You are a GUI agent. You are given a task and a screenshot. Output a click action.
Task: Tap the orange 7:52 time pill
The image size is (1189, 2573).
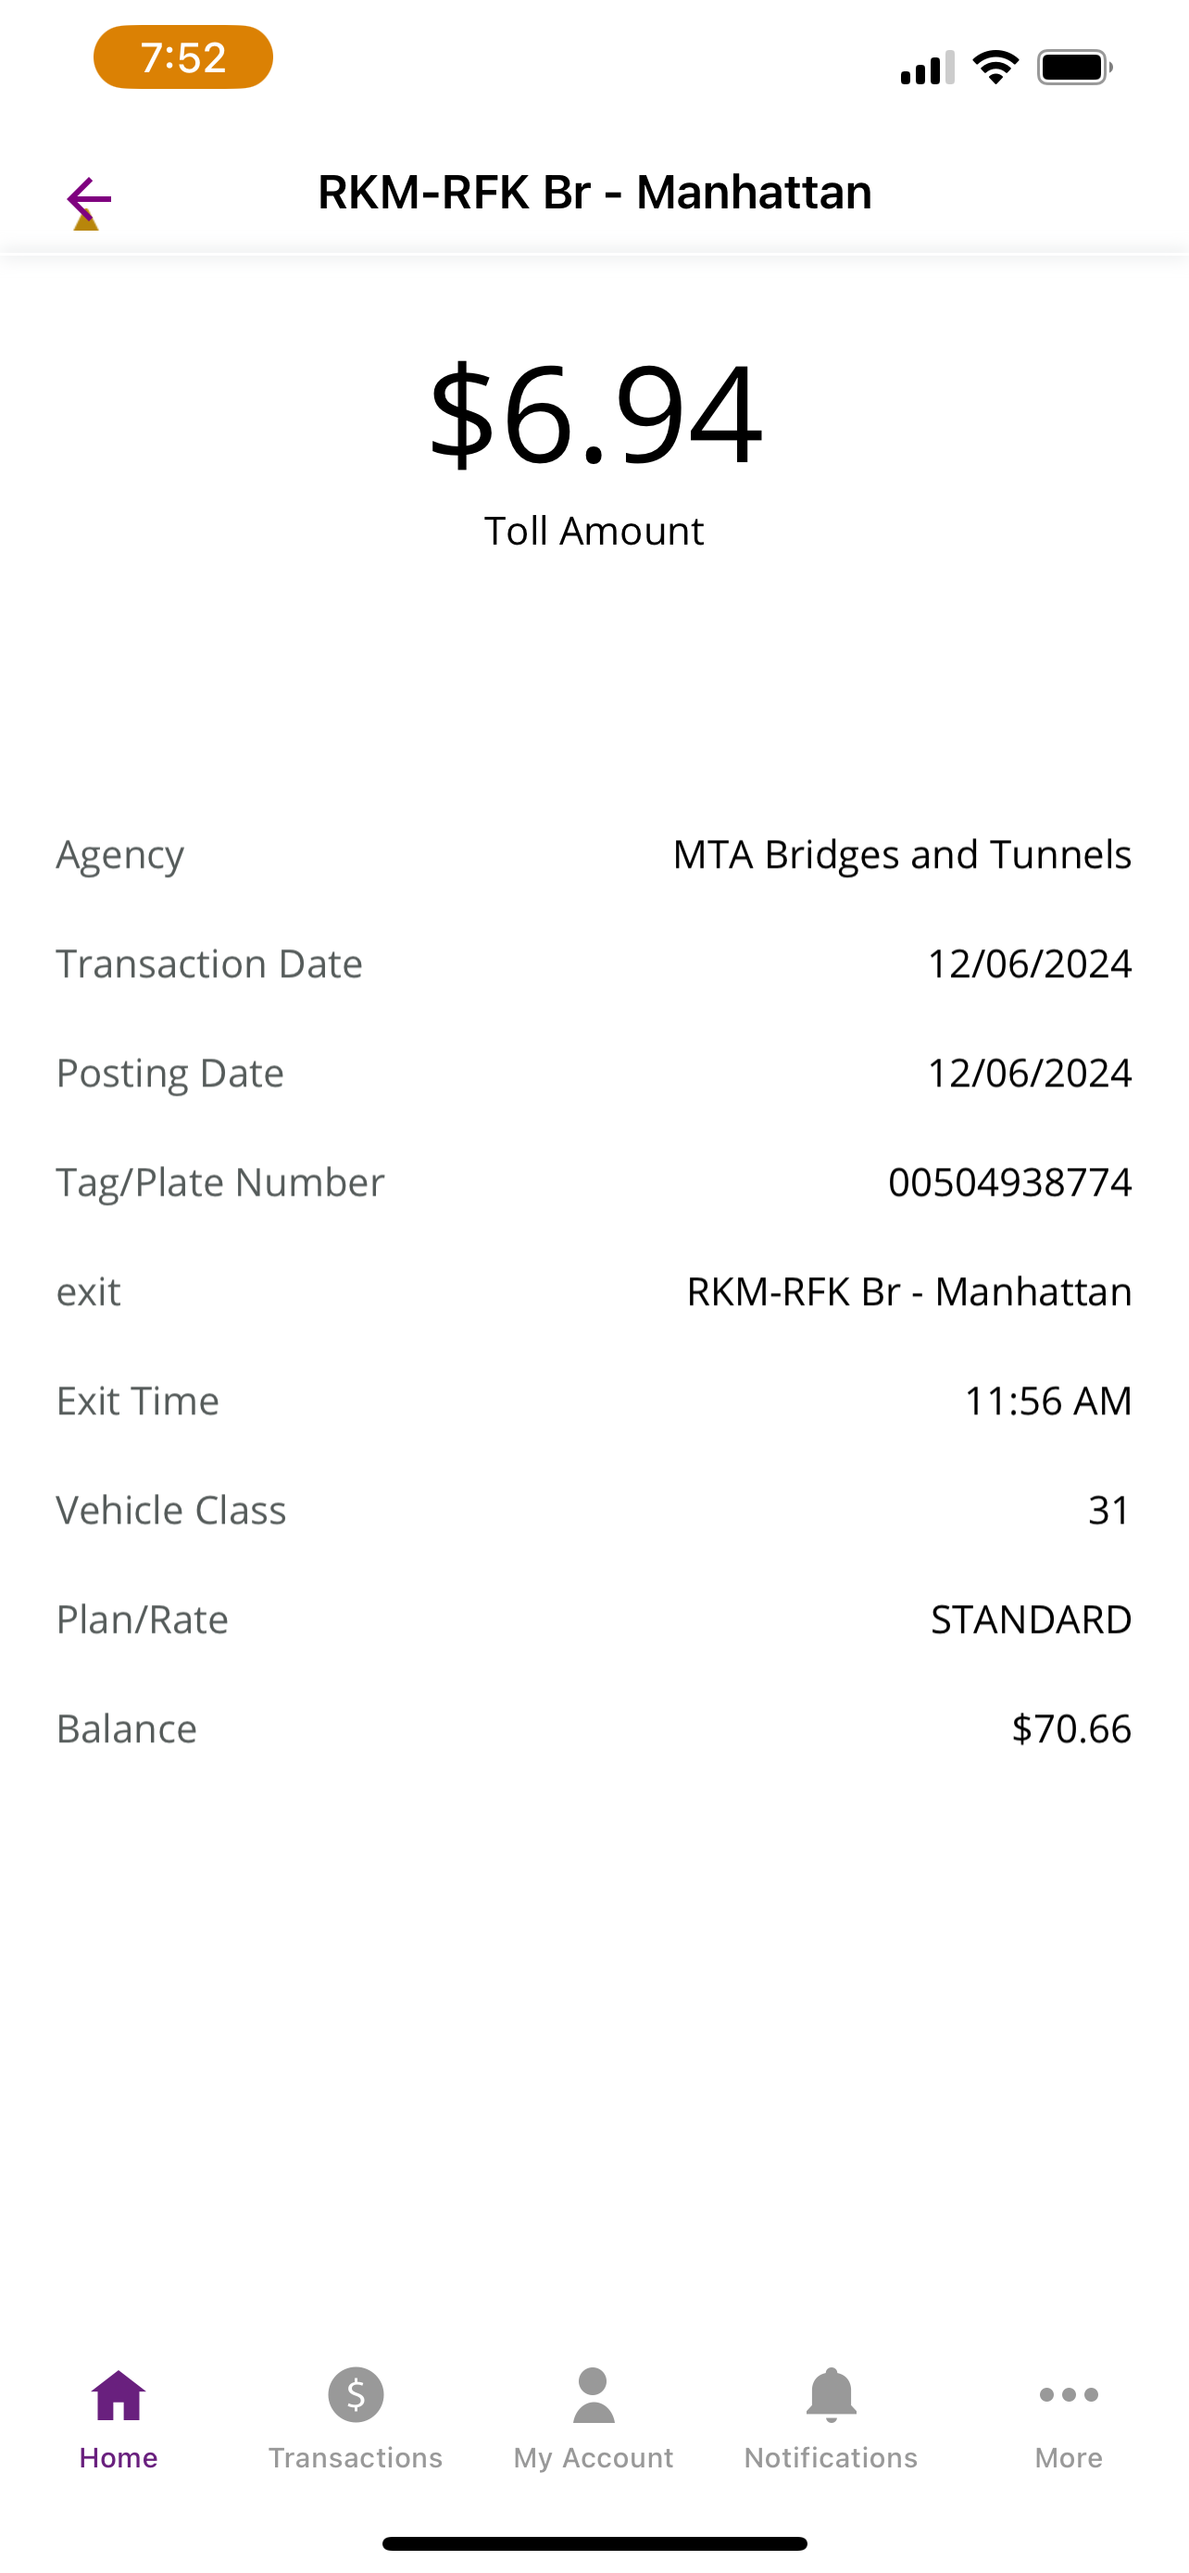point(183,56)
